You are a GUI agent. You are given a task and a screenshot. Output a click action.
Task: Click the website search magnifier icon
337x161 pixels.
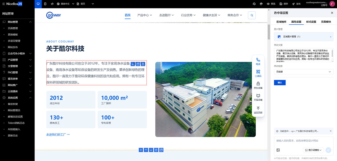coord(252,15)
